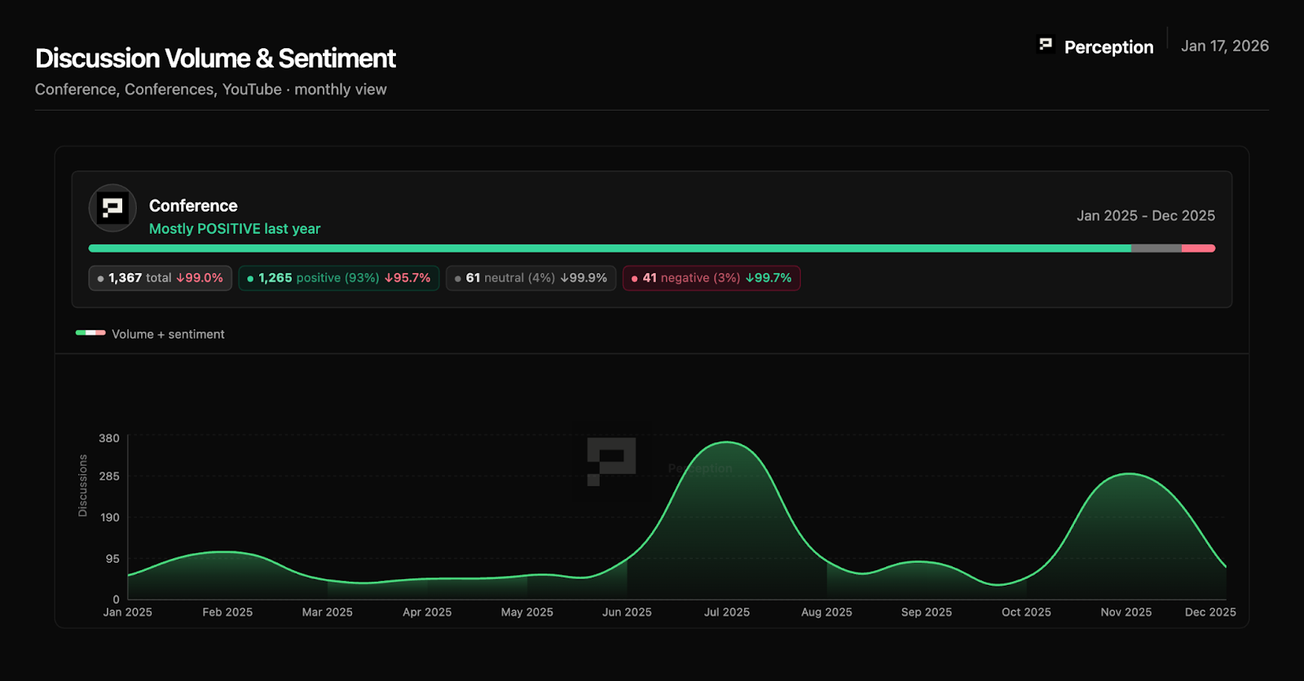
Task: Click the 1,367 total stat chip
Action: 160,278
